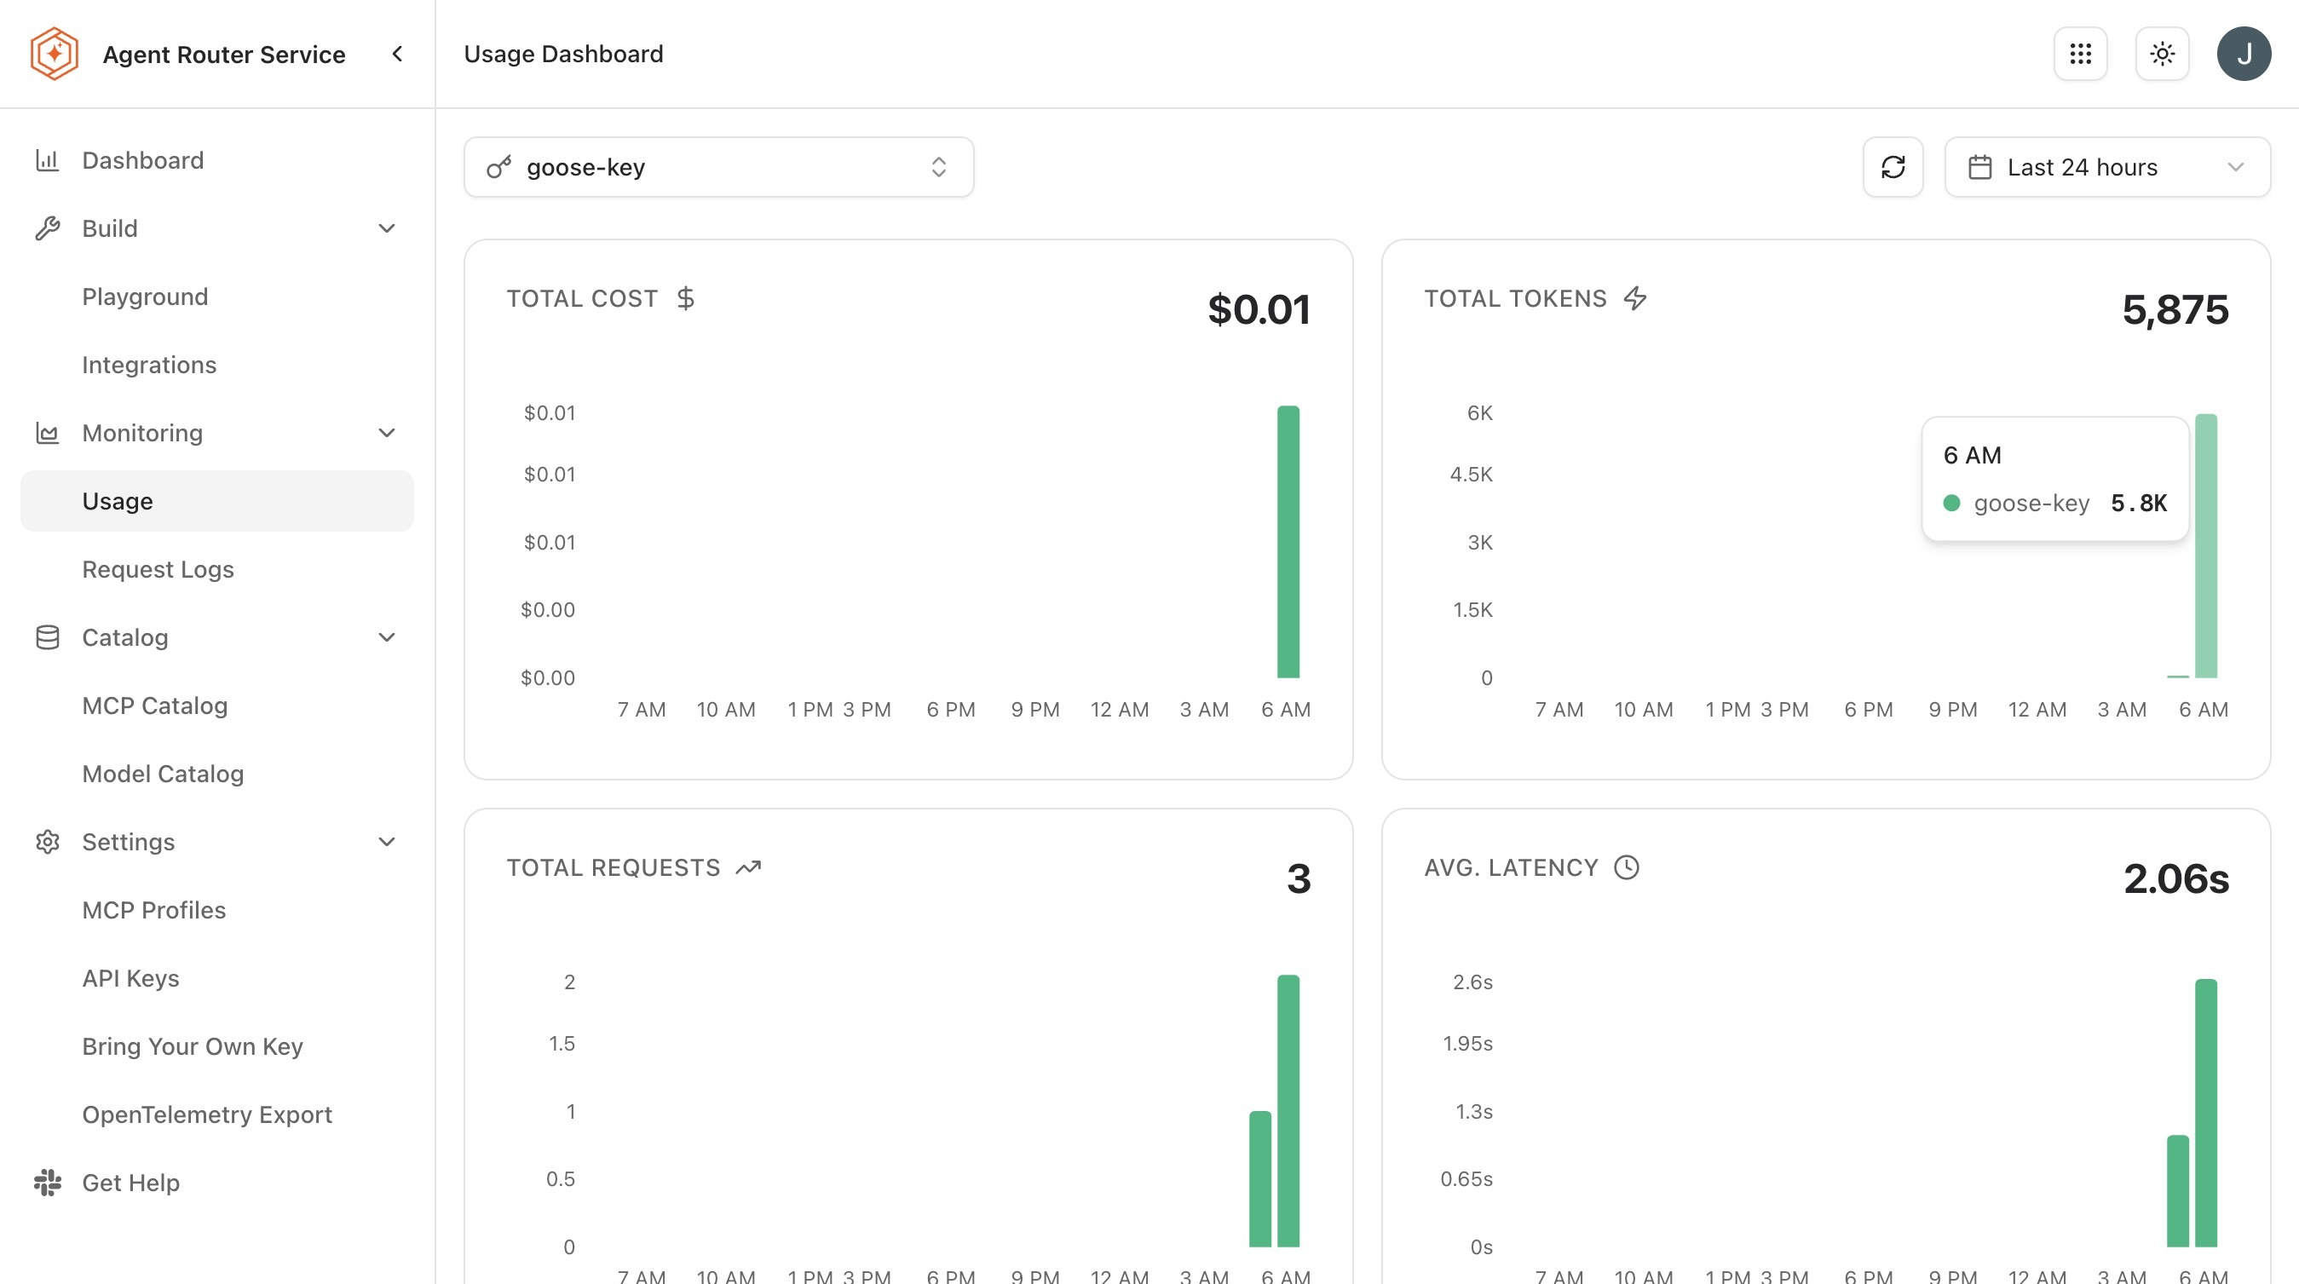The width and height of the screenshot is (2299, 1284).
Task: Click the Slack icon beside Get Help
Action: pyautogui.click(x=48, y=1183)
